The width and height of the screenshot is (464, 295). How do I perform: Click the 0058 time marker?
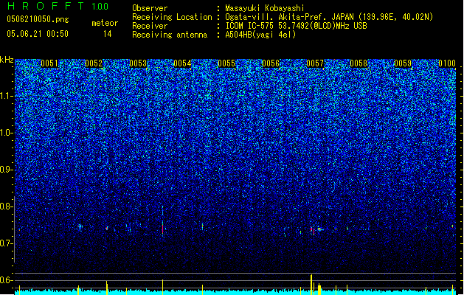(359, 63)
